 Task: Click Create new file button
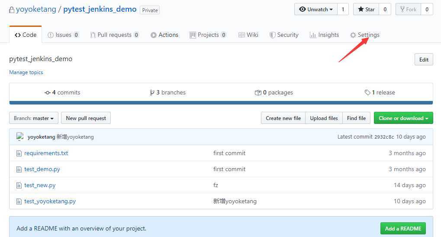point(283,118)
